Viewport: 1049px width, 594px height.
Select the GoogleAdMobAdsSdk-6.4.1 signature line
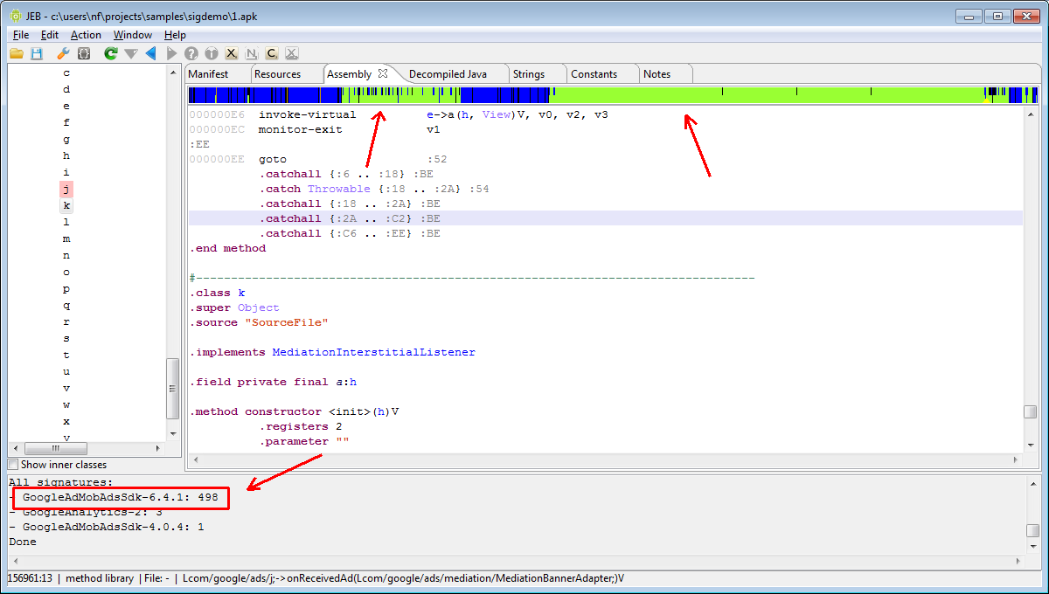pyautogui.click(x=120, y=498)
